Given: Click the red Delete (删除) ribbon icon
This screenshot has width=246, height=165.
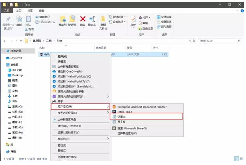Looking at the screenshot, I should pyautogui.click(x=83, y=19).
